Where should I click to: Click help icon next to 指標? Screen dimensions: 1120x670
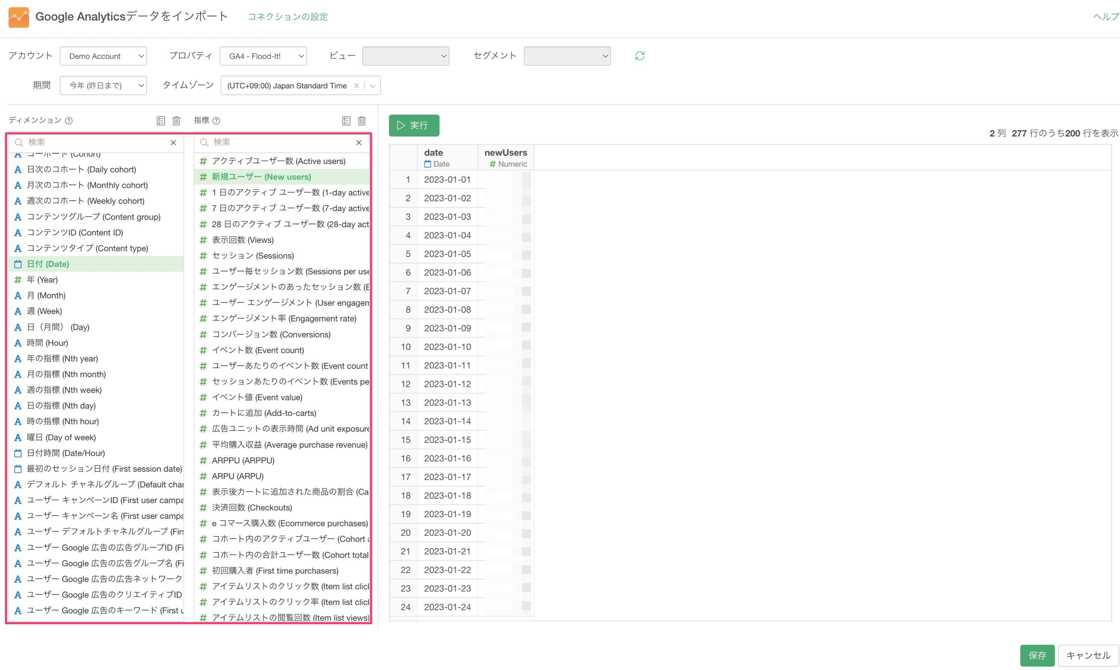[x=216, y=121]
